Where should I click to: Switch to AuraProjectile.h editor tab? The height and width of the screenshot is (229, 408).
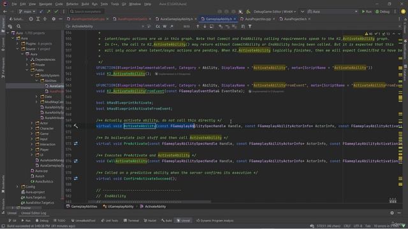(295, 19)
